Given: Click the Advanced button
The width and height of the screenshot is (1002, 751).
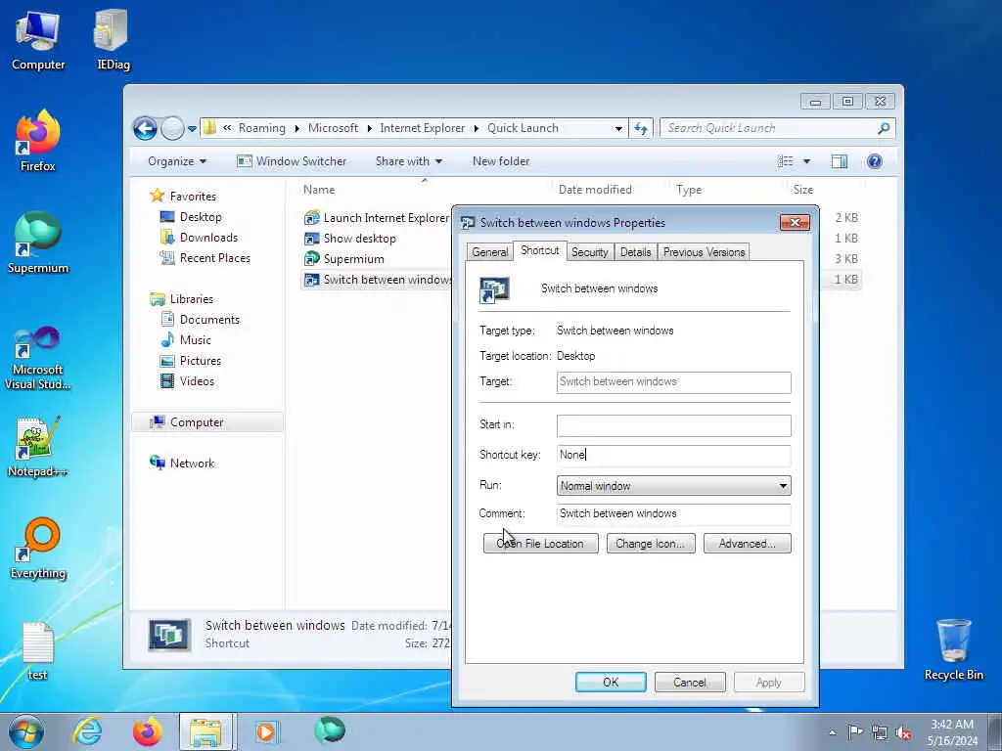Looking at the screenshot, I should tap(747, 544).
